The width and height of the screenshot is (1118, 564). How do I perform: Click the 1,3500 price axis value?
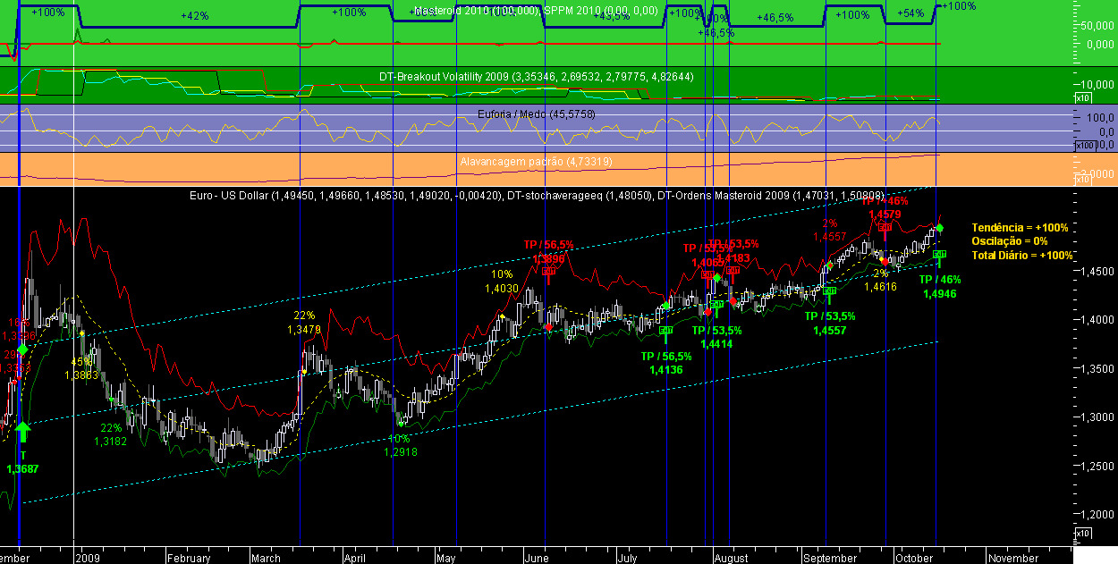pos(1099,369)
